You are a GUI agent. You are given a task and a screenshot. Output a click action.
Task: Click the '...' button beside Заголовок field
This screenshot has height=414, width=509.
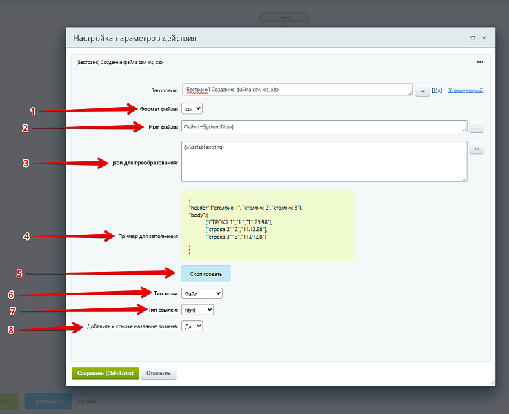422,90
